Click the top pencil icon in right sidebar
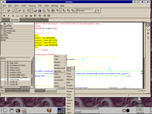This screenshot has height=114, width=152. [x=148, y=25]
